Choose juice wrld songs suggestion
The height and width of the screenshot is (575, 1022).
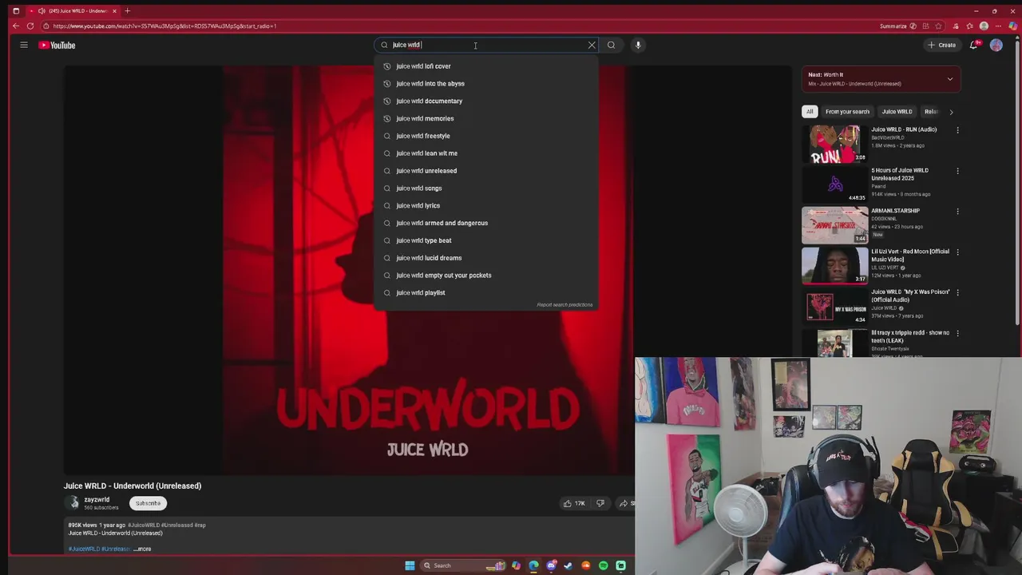485,188
